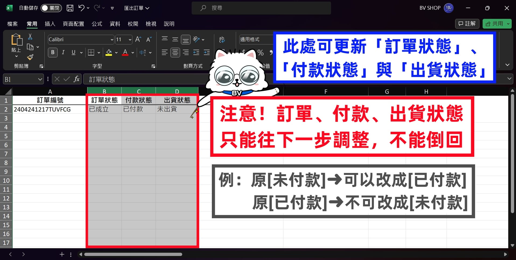Switch to the 資料 ribbon tab
This screenshot has width=516, height=260.
pos(115,24)
